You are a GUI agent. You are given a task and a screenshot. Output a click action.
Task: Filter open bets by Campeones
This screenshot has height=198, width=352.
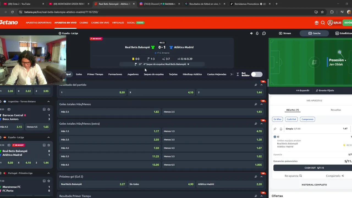307,119
